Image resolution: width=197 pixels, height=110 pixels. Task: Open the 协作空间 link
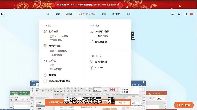(54, 31)
